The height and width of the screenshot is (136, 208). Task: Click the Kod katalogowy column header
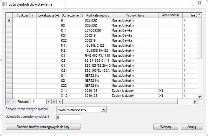[98, 15]
